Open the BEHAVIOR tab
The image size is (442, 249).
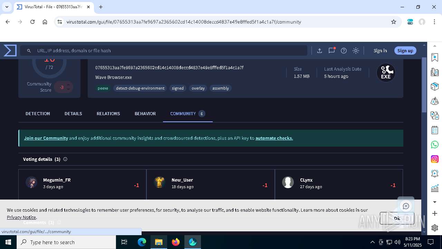[145, 113]
